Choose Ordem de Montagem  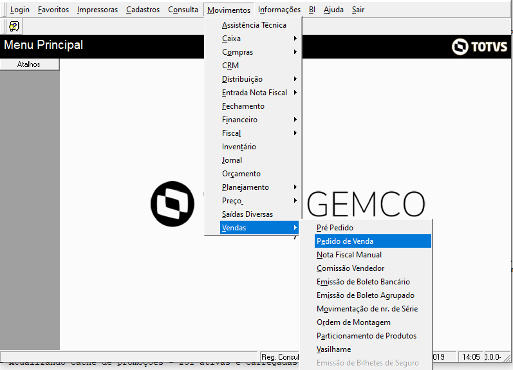(x=373, y=322)
